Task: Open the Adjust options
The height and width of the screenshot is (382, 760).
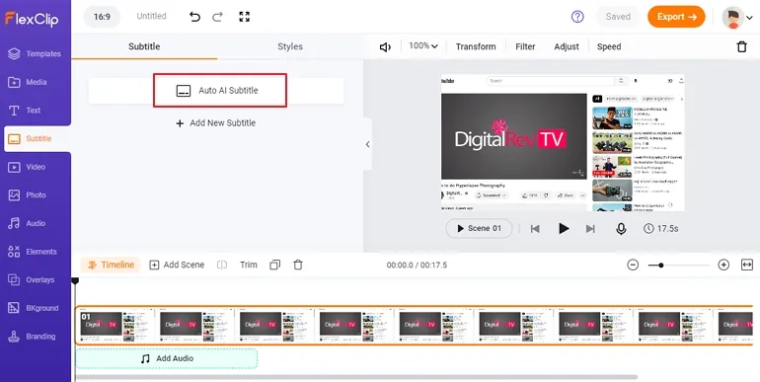Action: pyautogui.click(x=567, y=46)
